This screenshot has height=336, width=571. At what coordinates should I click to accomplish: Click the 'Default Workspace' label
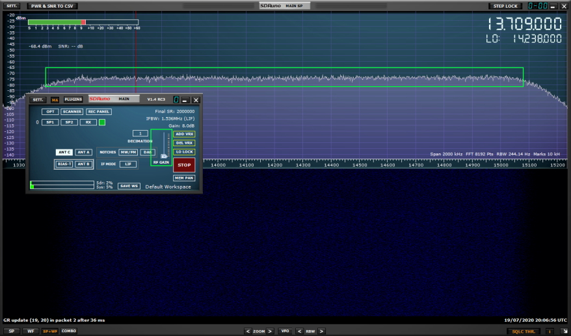[168, 187]
